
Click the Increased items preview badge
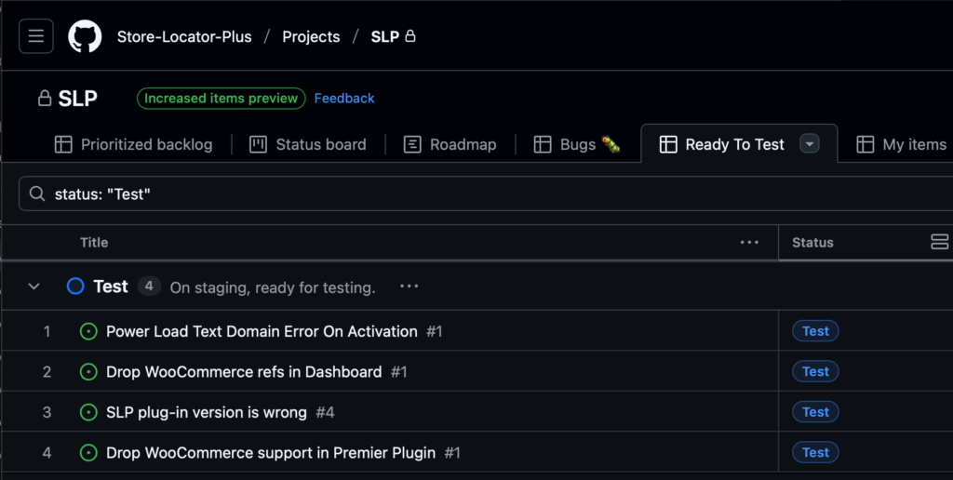(x=221, y=99)
